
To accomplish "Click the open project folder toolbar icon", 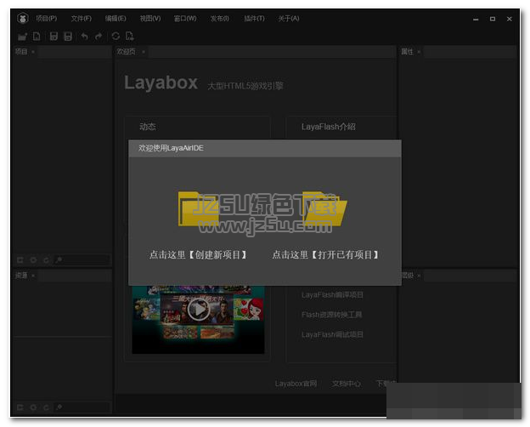I will [22, 37].
